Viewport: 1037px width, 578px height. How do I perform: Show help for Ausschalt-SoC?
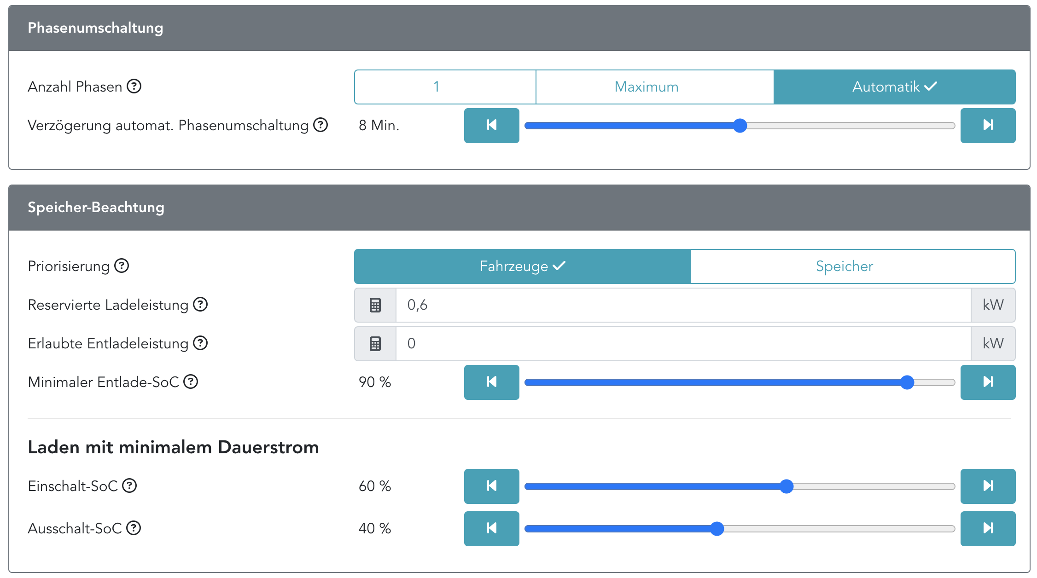pyautogui.click(x=134, y=528)
